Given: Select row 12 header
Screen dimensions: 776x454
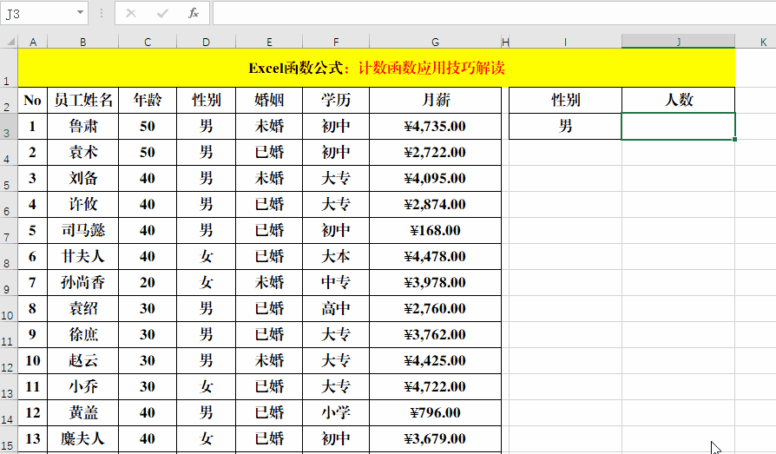Looking at the screenshot, I should click(9, 361).
